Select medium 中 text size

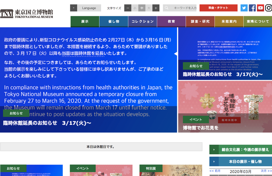142,8
